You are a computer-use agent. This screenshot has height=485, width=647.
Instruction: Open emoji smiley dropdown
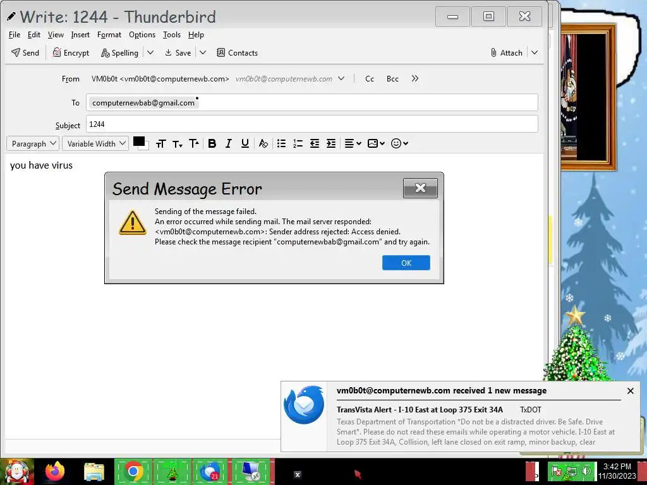(x=399, y=143)
